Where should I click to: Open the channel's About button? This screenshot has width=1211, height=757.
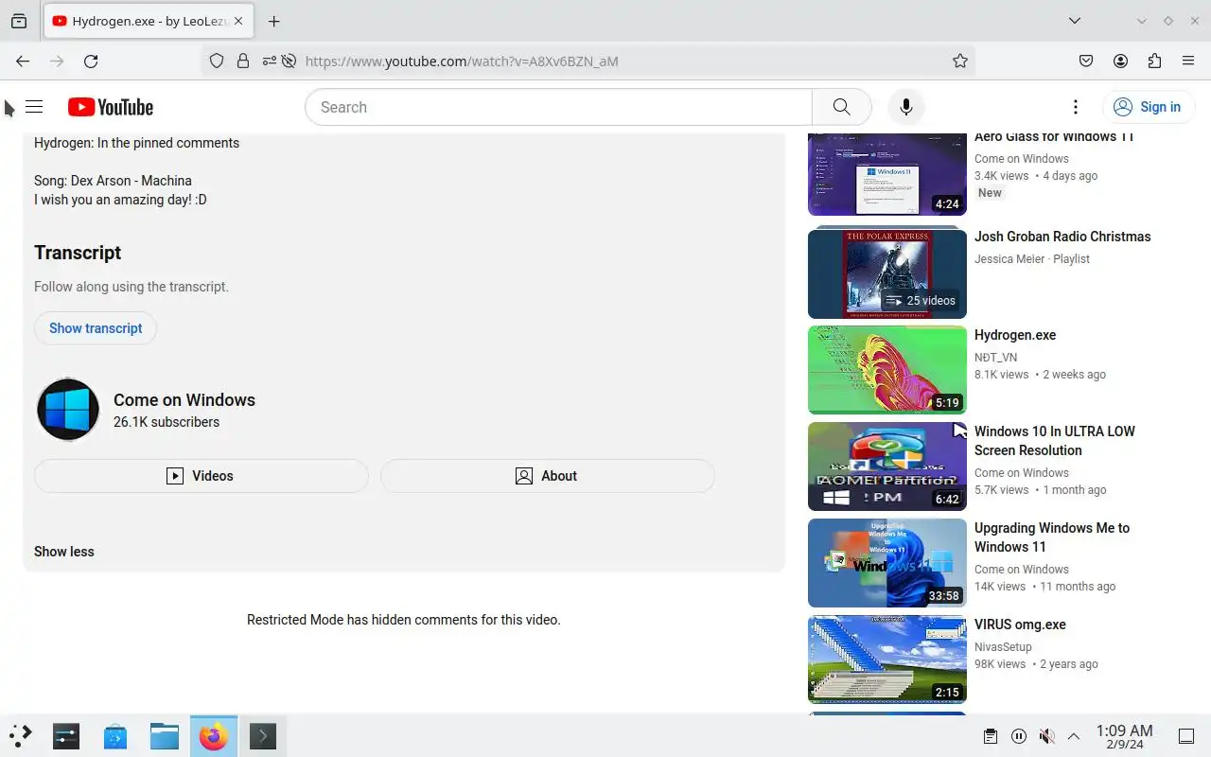[547, 476]
